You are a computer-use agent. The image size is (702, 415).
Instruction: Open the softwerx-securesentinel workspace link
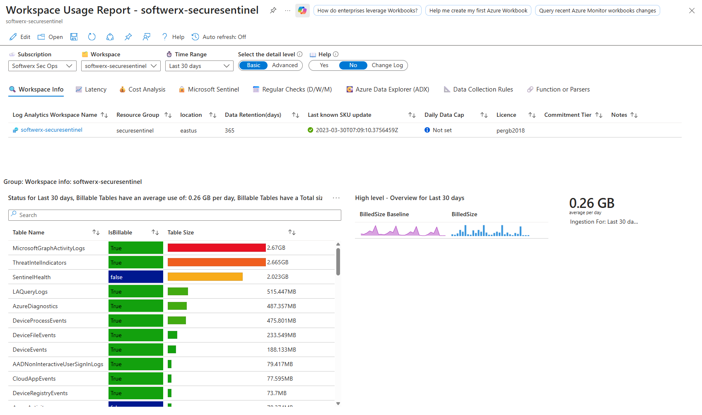click(51, 130)
